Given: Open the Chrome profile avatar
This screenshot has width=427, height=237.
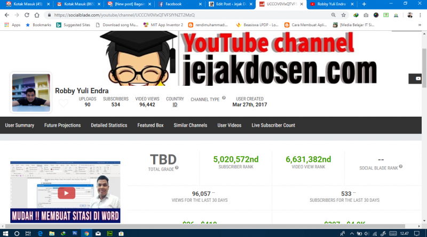Looking at the screenshot, I should tap(410, 15).
